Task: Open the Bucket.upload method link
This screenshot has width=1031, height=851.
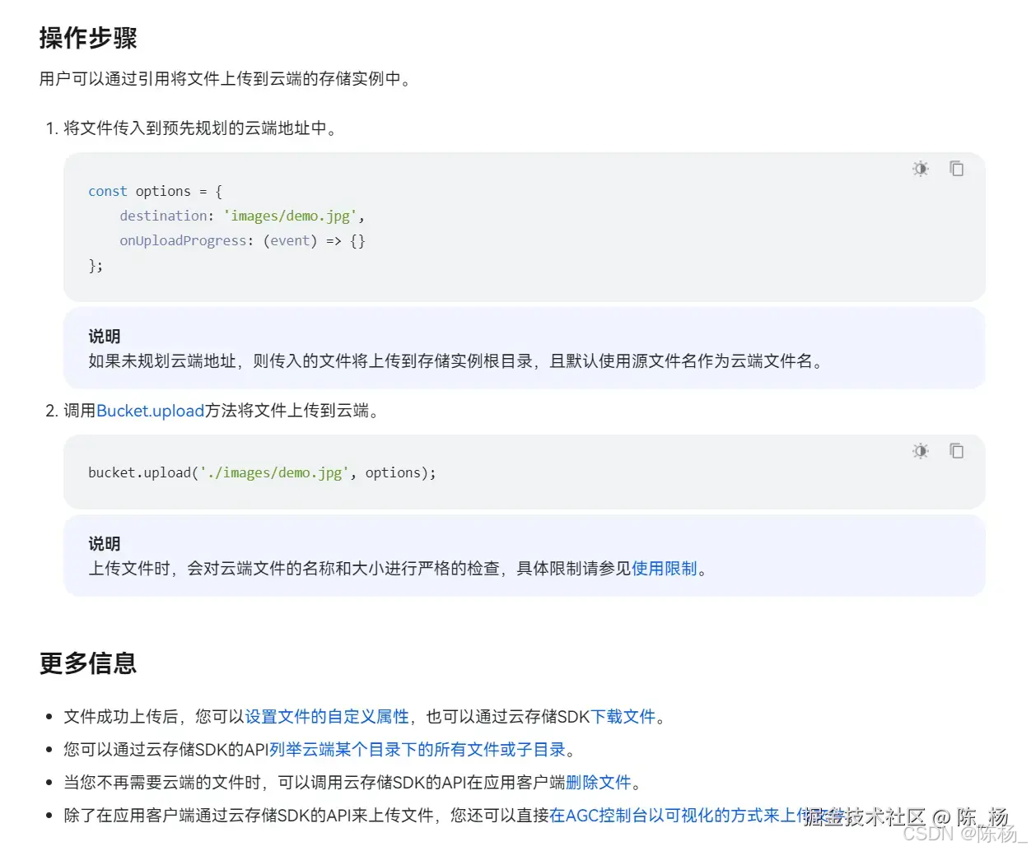Action: point(150,411)
